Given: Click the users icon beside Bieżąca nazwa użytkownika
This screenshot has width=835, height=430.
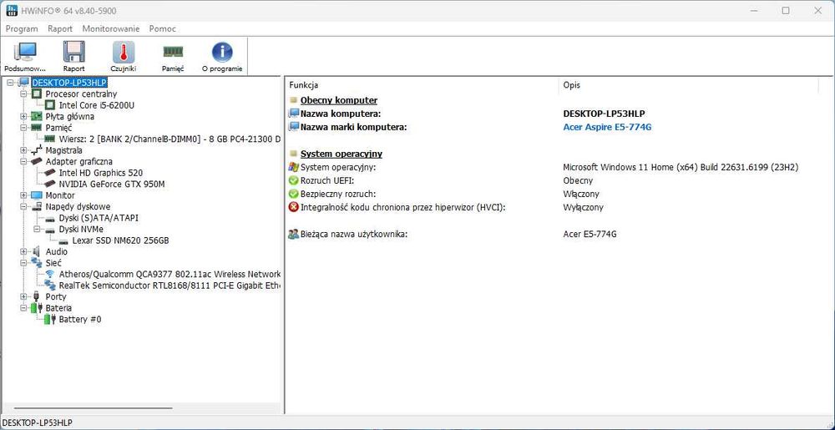Looking at the screenshot, I should [293, 234].
